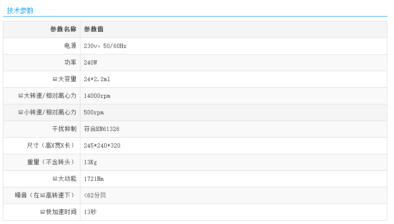Select the 13Kg weight value

(x=90, y=162)
